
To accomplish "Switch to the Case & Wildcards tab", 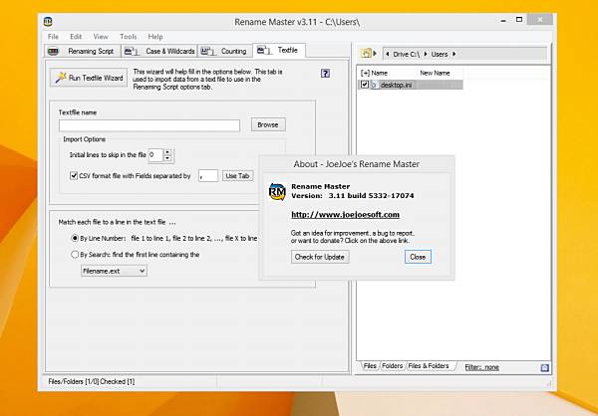I will tap(159, 51).
